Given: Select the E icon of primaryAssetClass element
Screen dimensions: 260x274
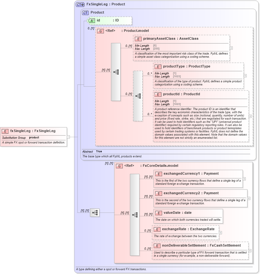Looking at the screenshot, I should click(x=137, y=39).
